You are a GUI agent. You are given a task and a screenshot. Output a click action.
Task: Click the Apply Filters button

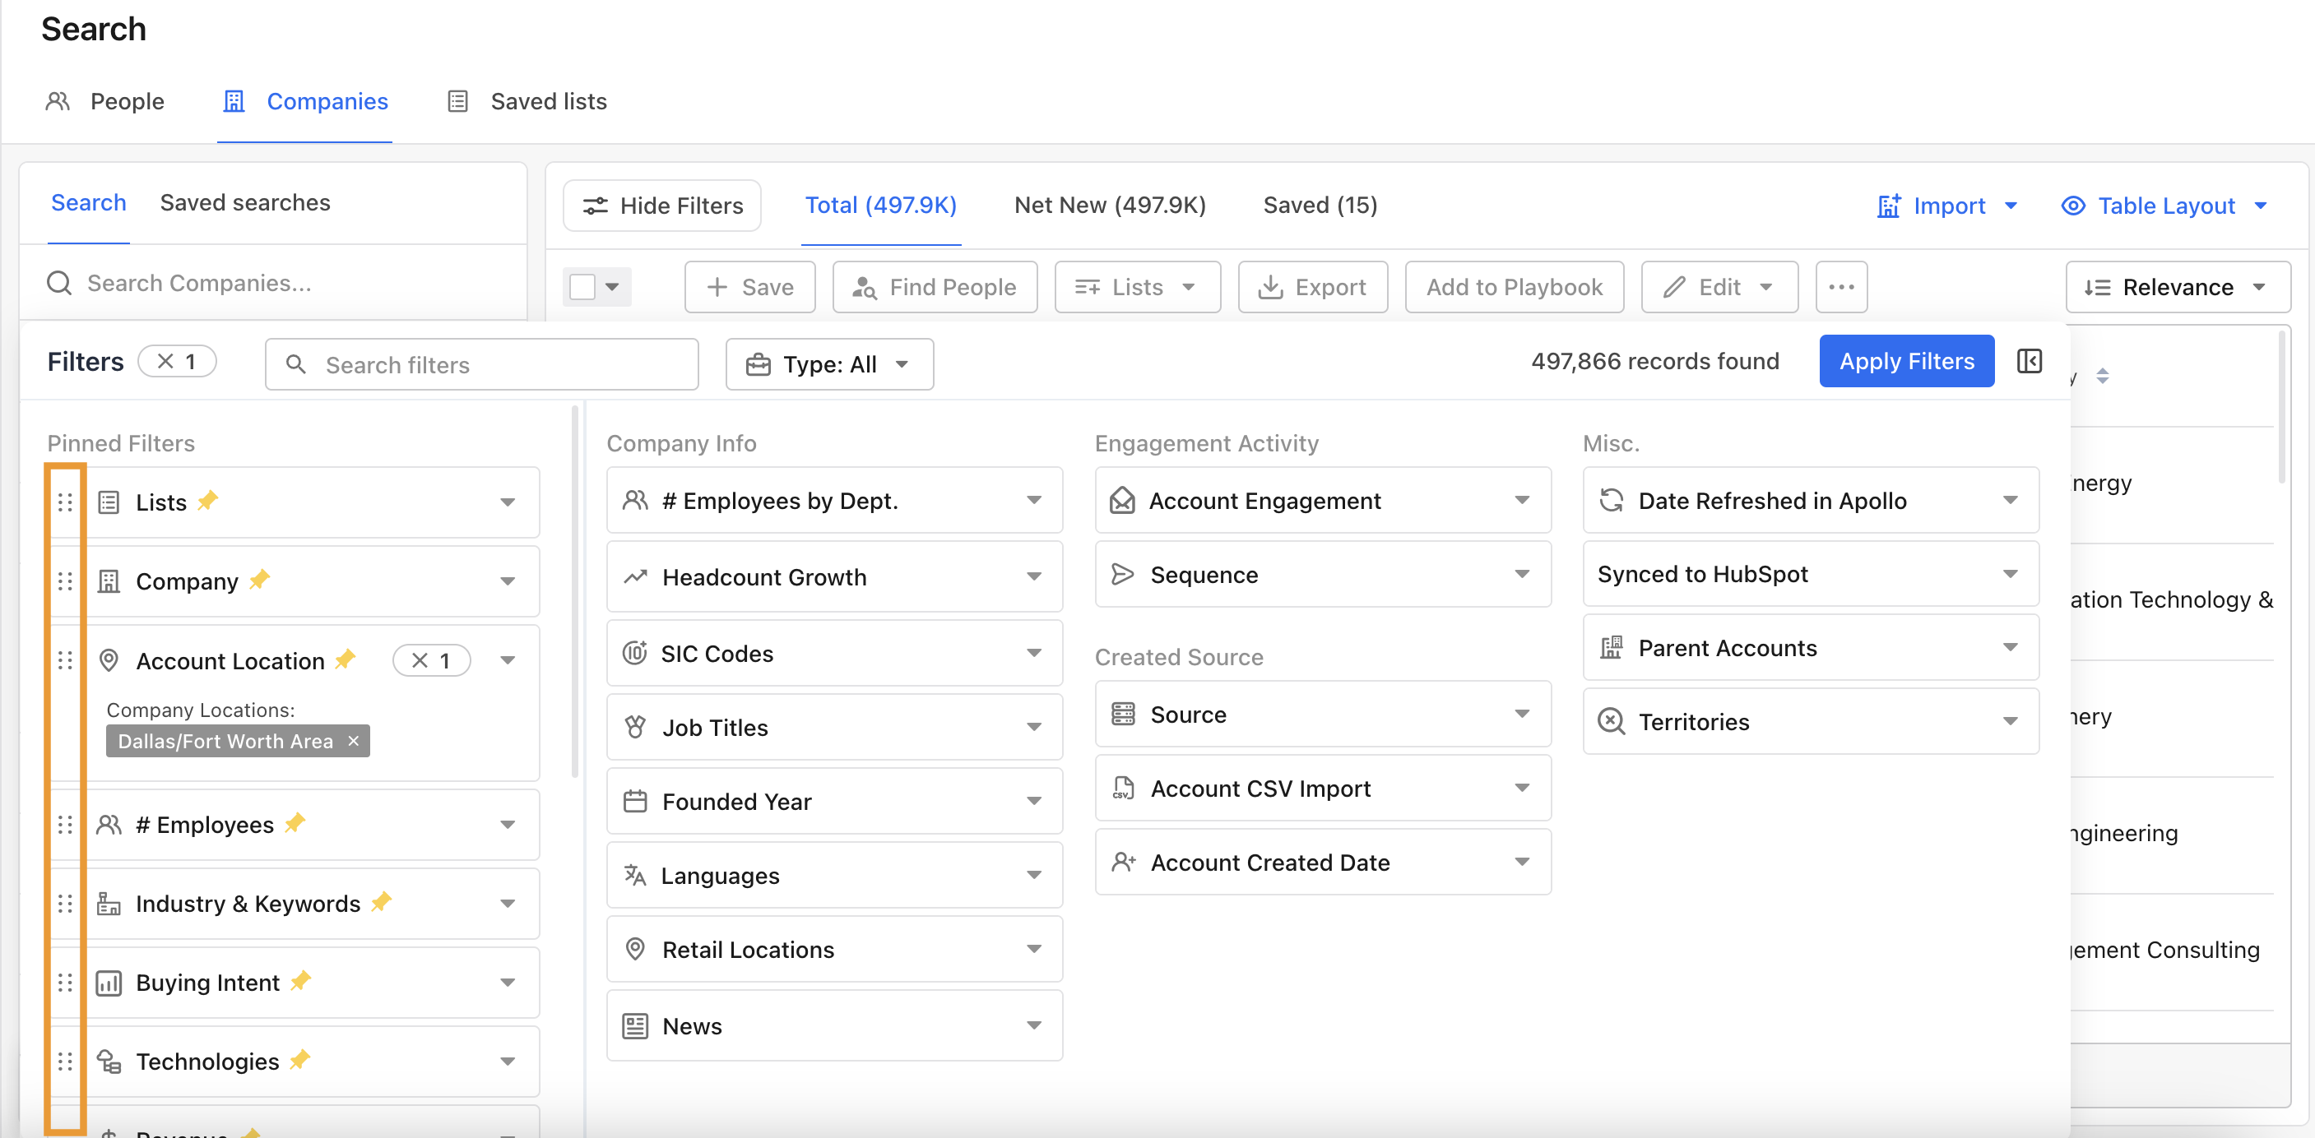[x=1906, y=360]
